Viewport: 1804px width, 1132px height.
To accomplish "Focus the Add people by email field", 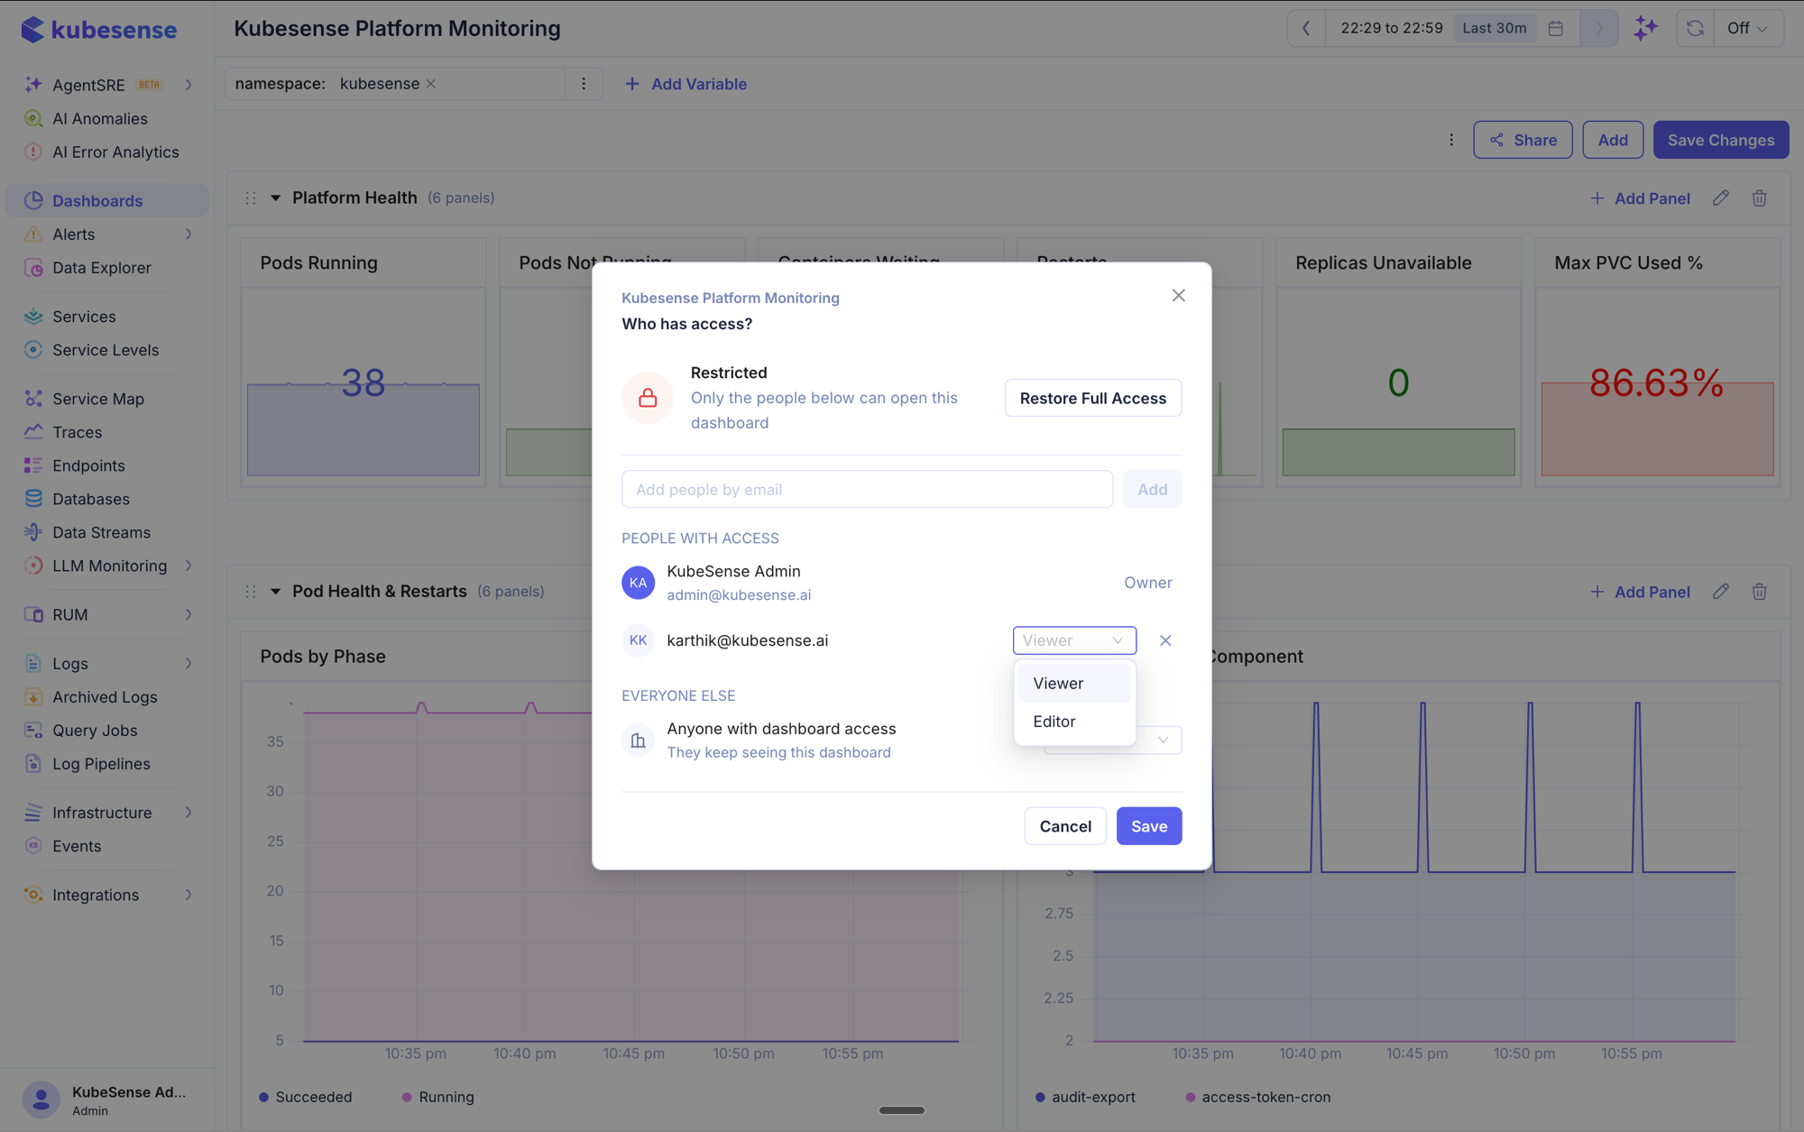I will (867, 489).
